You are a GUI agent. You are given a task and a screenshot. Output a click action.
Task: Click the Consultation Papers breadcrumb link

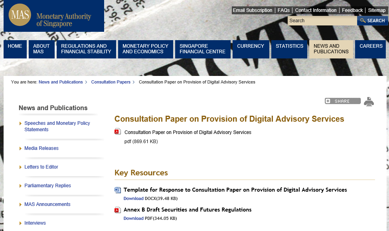pos(111,82)
